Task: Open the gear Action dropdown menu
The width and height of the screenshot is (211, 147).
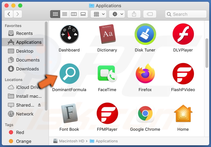Action: click(118, 14)
